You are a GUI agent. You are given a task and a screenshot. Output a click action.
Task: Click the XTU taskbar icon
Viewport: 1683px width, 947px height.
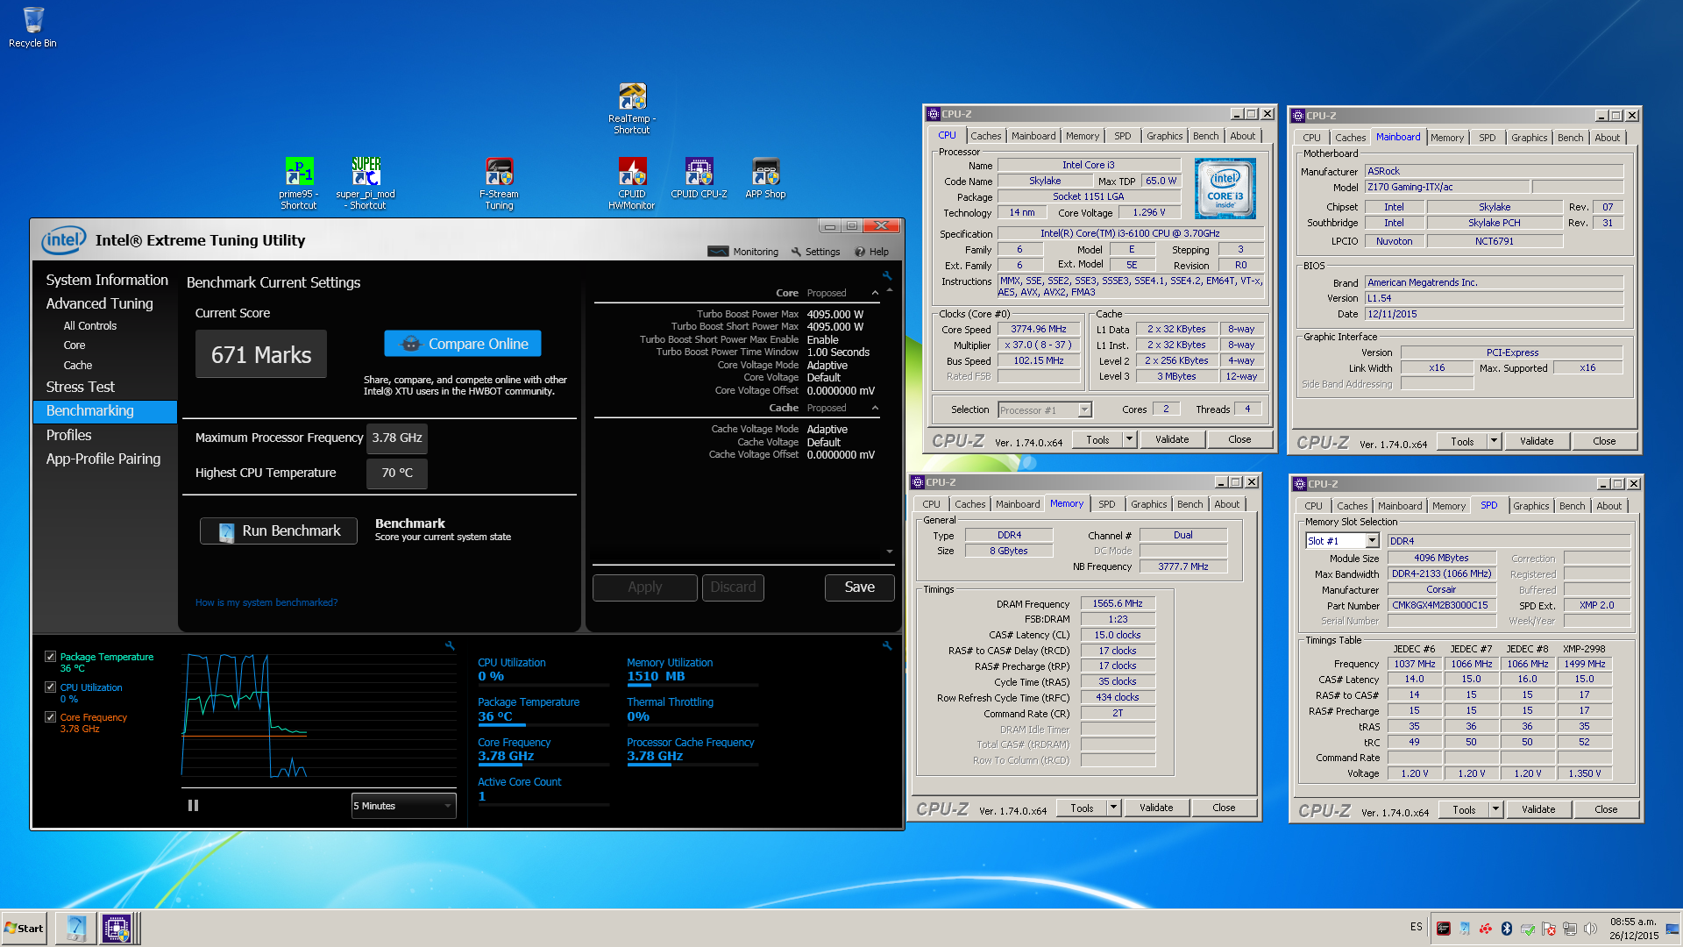coord(76,928)
